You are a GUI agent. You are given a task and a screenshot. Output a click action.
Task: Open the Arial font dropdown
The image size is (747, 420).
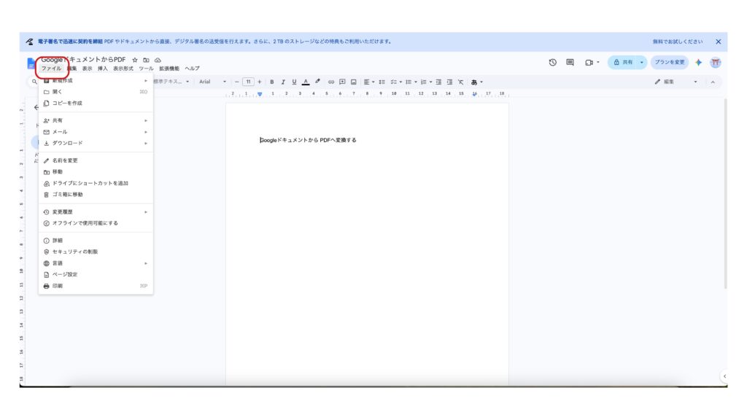tap(212, 82)
